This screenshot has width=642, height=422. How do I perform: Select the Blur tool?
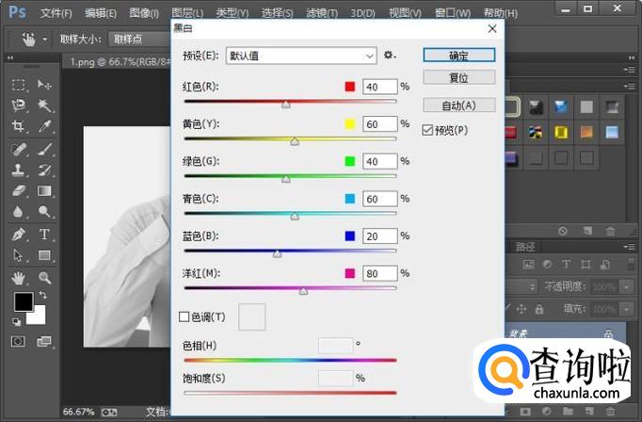point(18,211)
